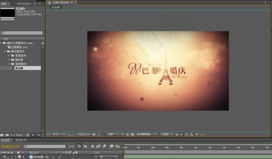
Task: Open the 50% magnification dropdown
Action: 59,134
